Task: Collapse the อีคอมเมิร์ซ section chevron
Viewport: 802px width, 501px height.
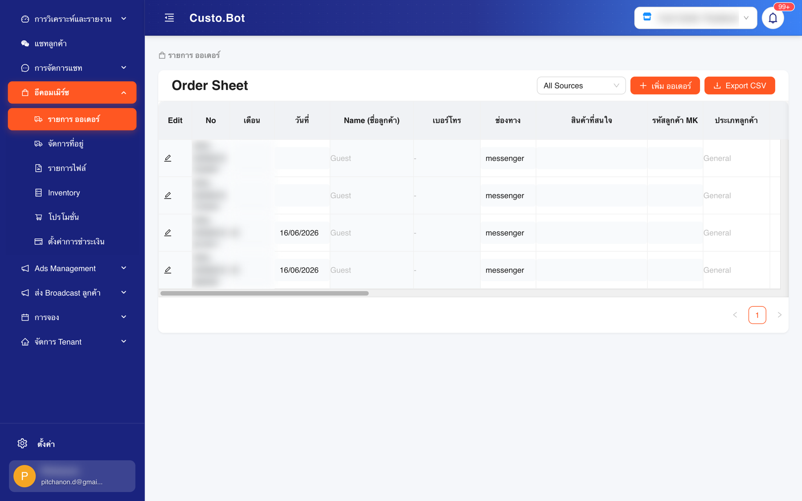Action: 124,93
